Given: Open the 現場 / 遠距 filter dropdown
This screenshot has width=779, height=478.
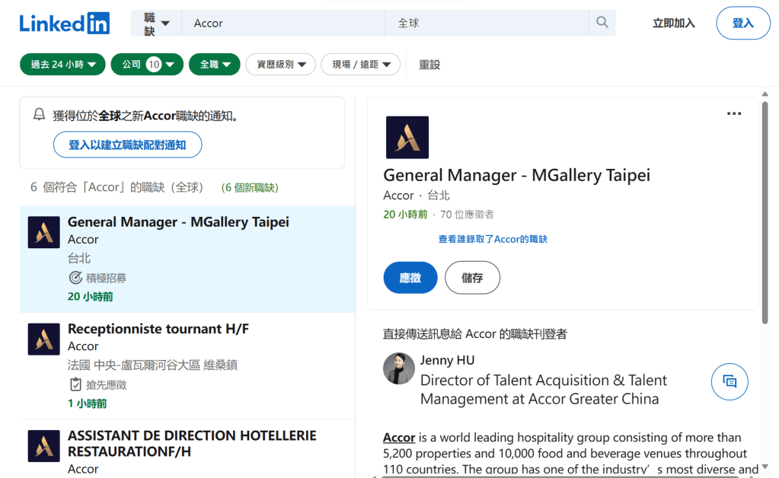Looking at the screenshot, I should (x=360, y=65).
